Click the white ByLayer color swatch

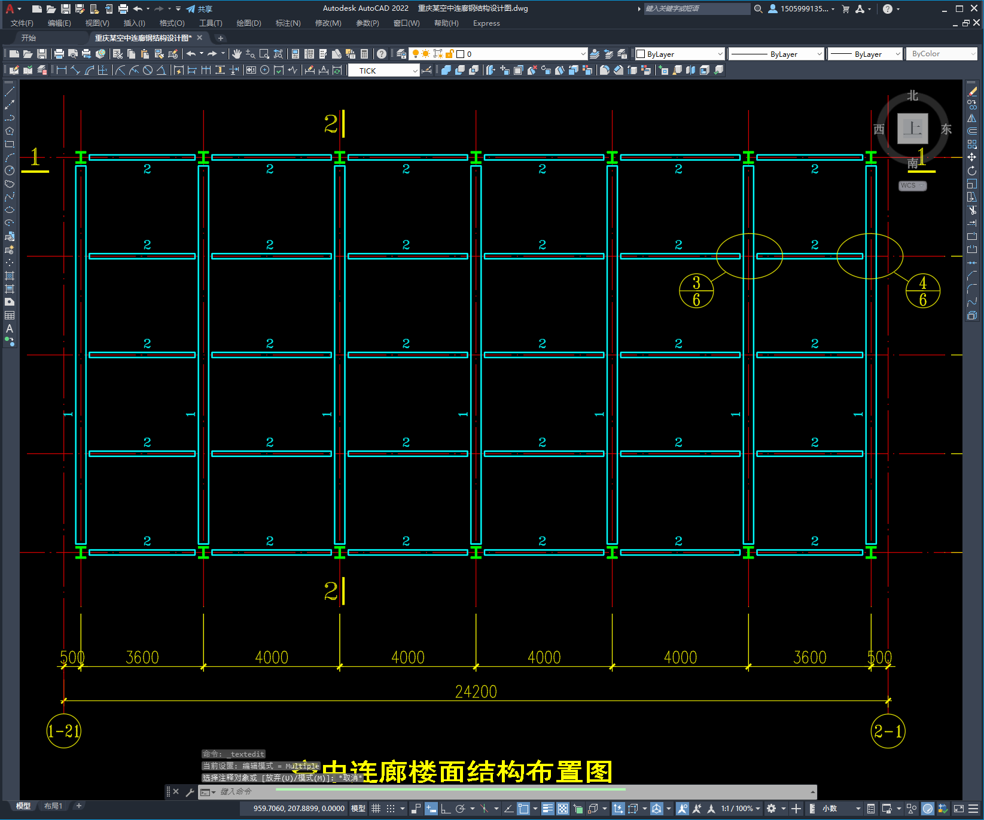tap(641, 54)
